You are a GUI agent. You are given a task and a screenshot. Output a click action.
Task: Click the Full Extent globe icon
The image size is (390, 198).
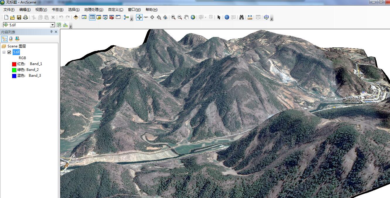193,17
